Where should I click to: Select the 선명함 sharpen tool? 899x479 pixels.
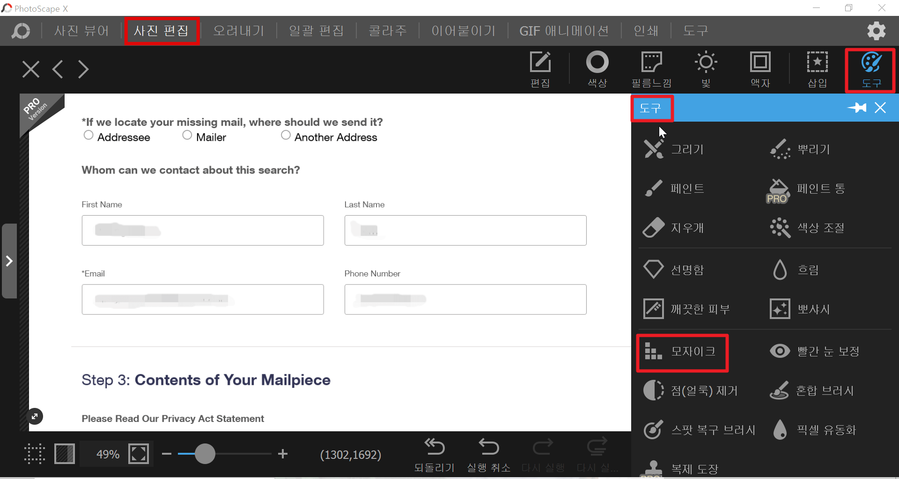[x=674, y=270]
